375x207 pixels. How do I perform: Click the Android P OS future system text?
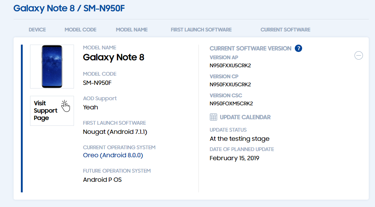pyautogui.click(x=103, y=180)
